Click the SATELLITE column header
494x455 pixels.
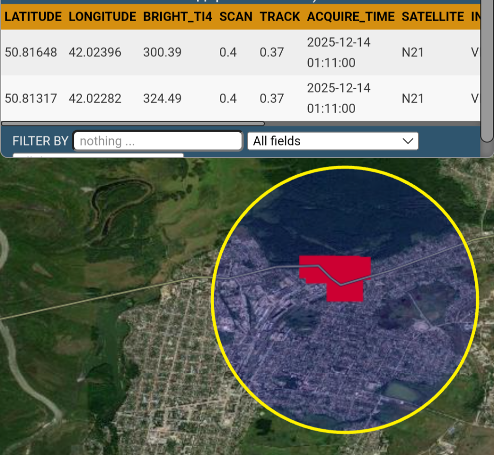click(x=433, y=17)
